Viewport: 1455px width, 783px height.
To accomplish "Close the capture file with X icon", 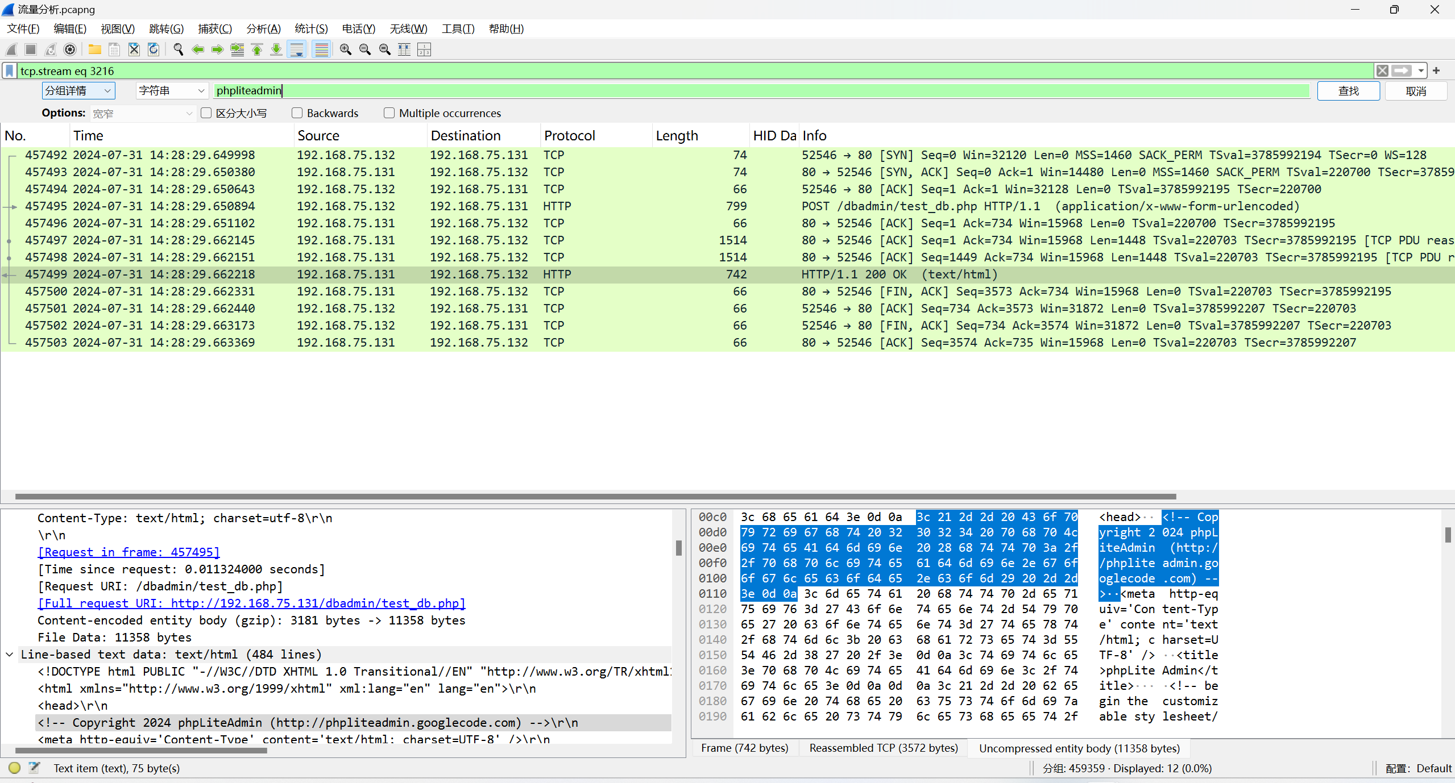I will tap(134, 49).
